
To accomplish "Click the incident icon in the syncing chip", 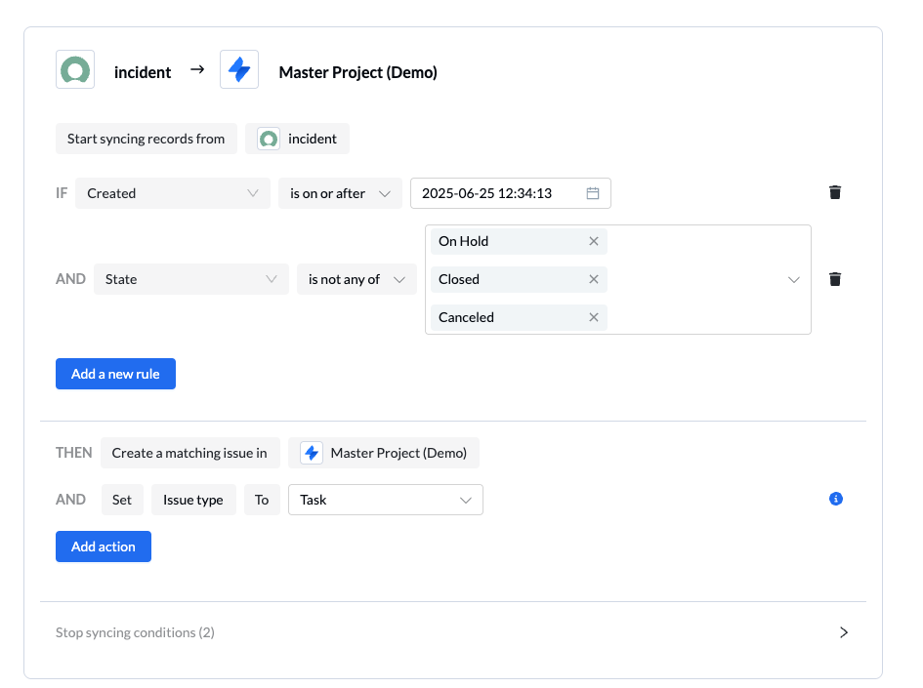I will point(268,139).
